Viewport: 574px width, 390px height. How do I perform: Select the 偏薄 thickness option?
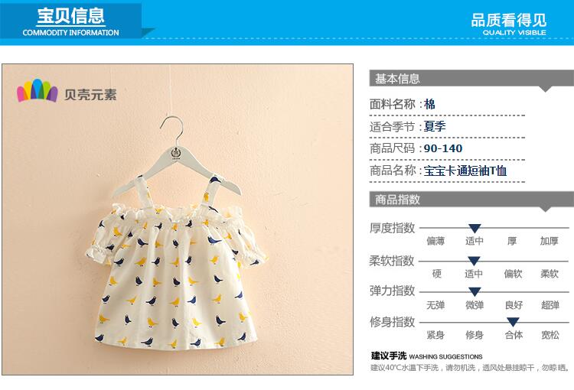435,241
